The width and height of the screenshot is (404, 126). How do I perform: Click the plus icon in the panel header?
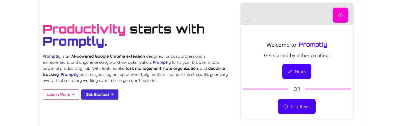pos(248,20)
